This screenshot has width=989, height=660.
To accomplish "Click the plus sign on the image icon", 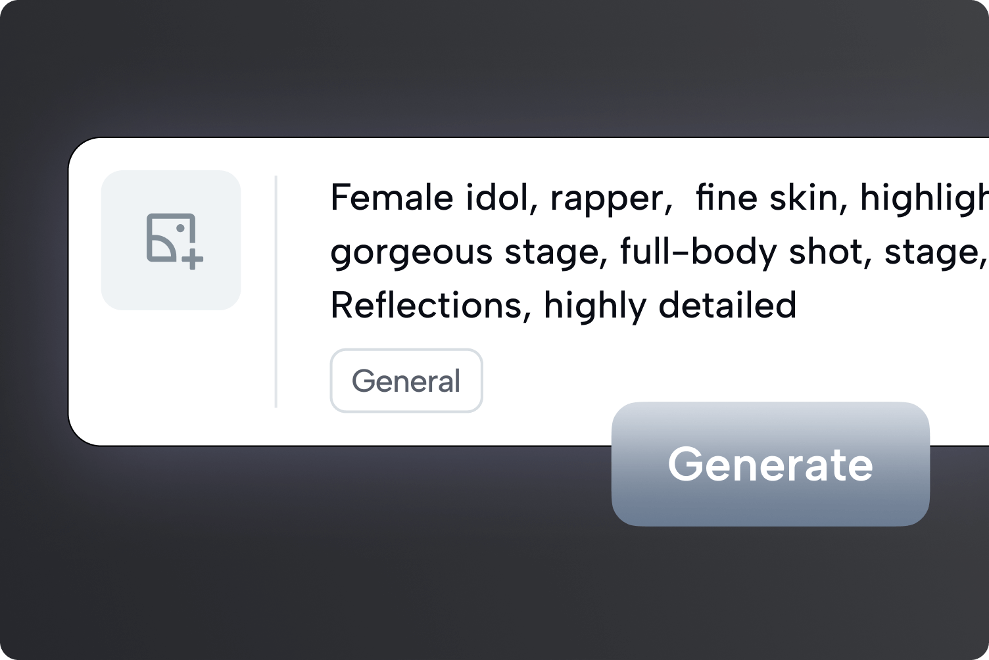I will click(192, 260).
